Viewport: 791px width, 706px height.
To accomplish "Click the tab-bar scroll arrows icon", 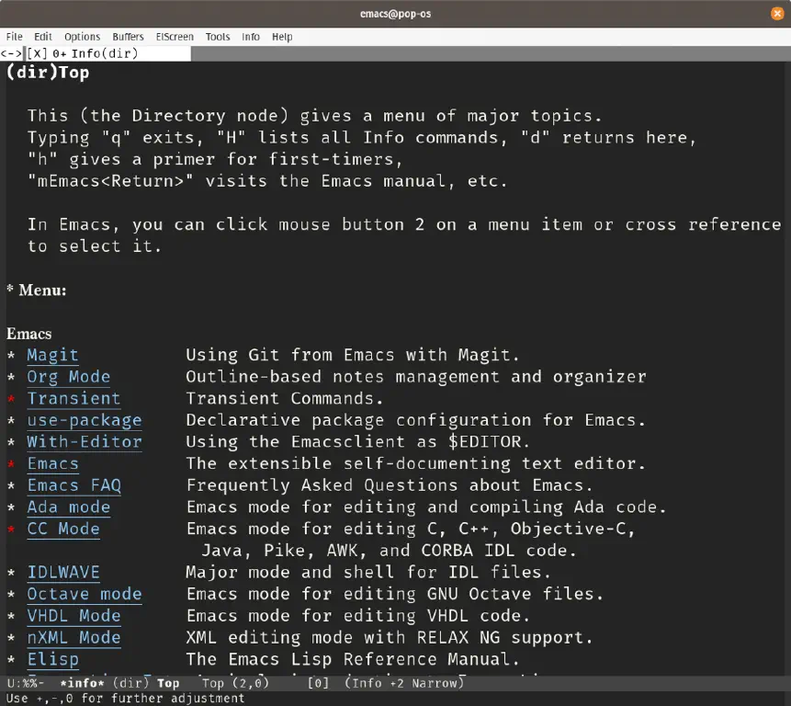I will pos(10,53).
